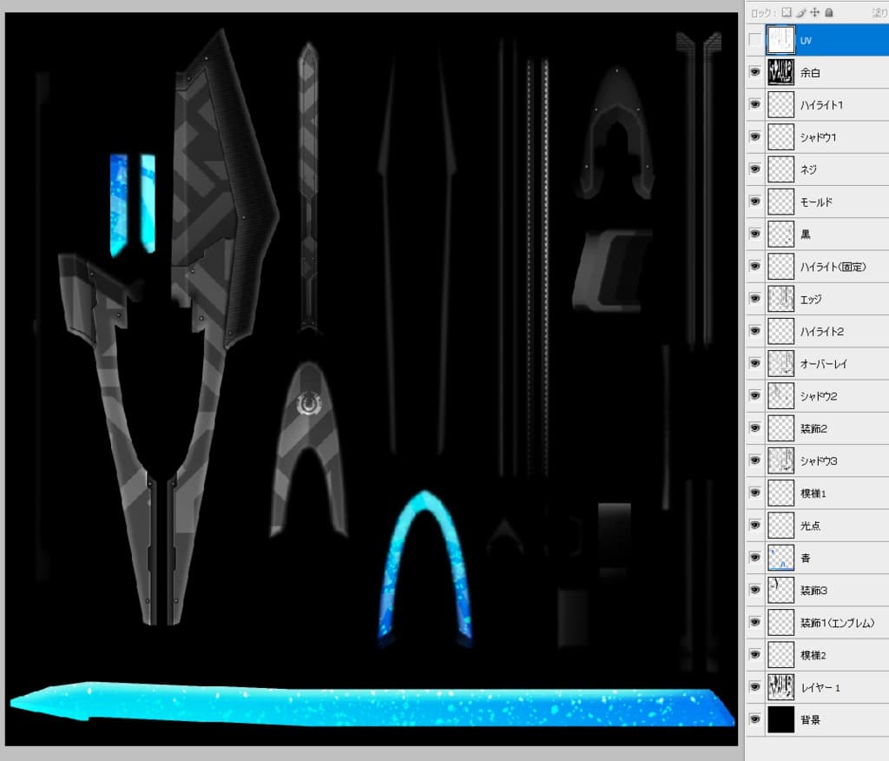Click the エッジ layer thumbnail
The image size is (889, 761).
coord(780,299)
